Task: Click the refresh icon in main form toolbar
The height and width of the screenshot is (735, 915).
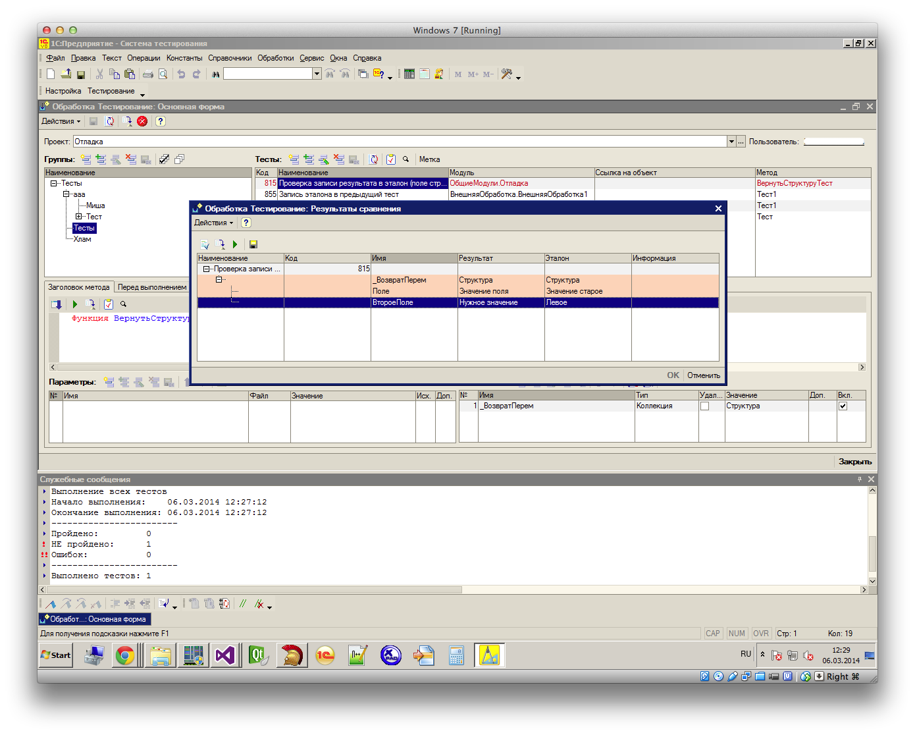Action: (x=110, y=121)
